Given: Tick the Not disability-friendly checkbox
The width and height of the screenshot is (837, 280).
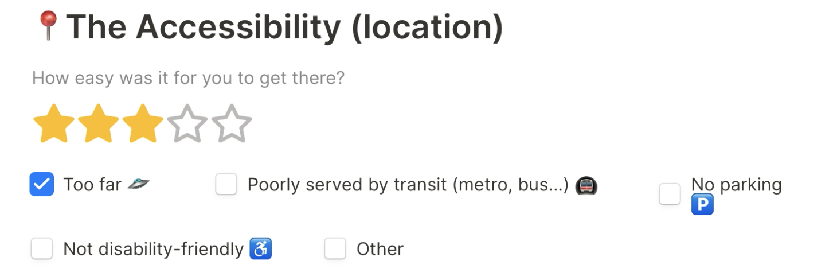Looking at the screenshot, I should (x=42, y=249).
